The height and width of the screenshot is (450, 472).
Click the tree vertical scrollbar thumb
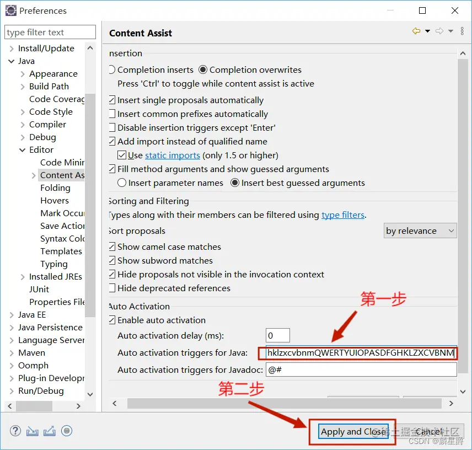click(x=90, y=205)
